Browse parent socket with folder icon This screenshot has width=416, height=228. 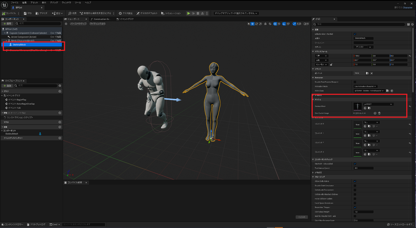(367, 73)
